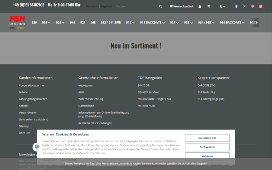Viewport: 272px width, 170px height.
Task: Open the Versandkosten link
Action: pyautogui.click(x=28, y=112)
